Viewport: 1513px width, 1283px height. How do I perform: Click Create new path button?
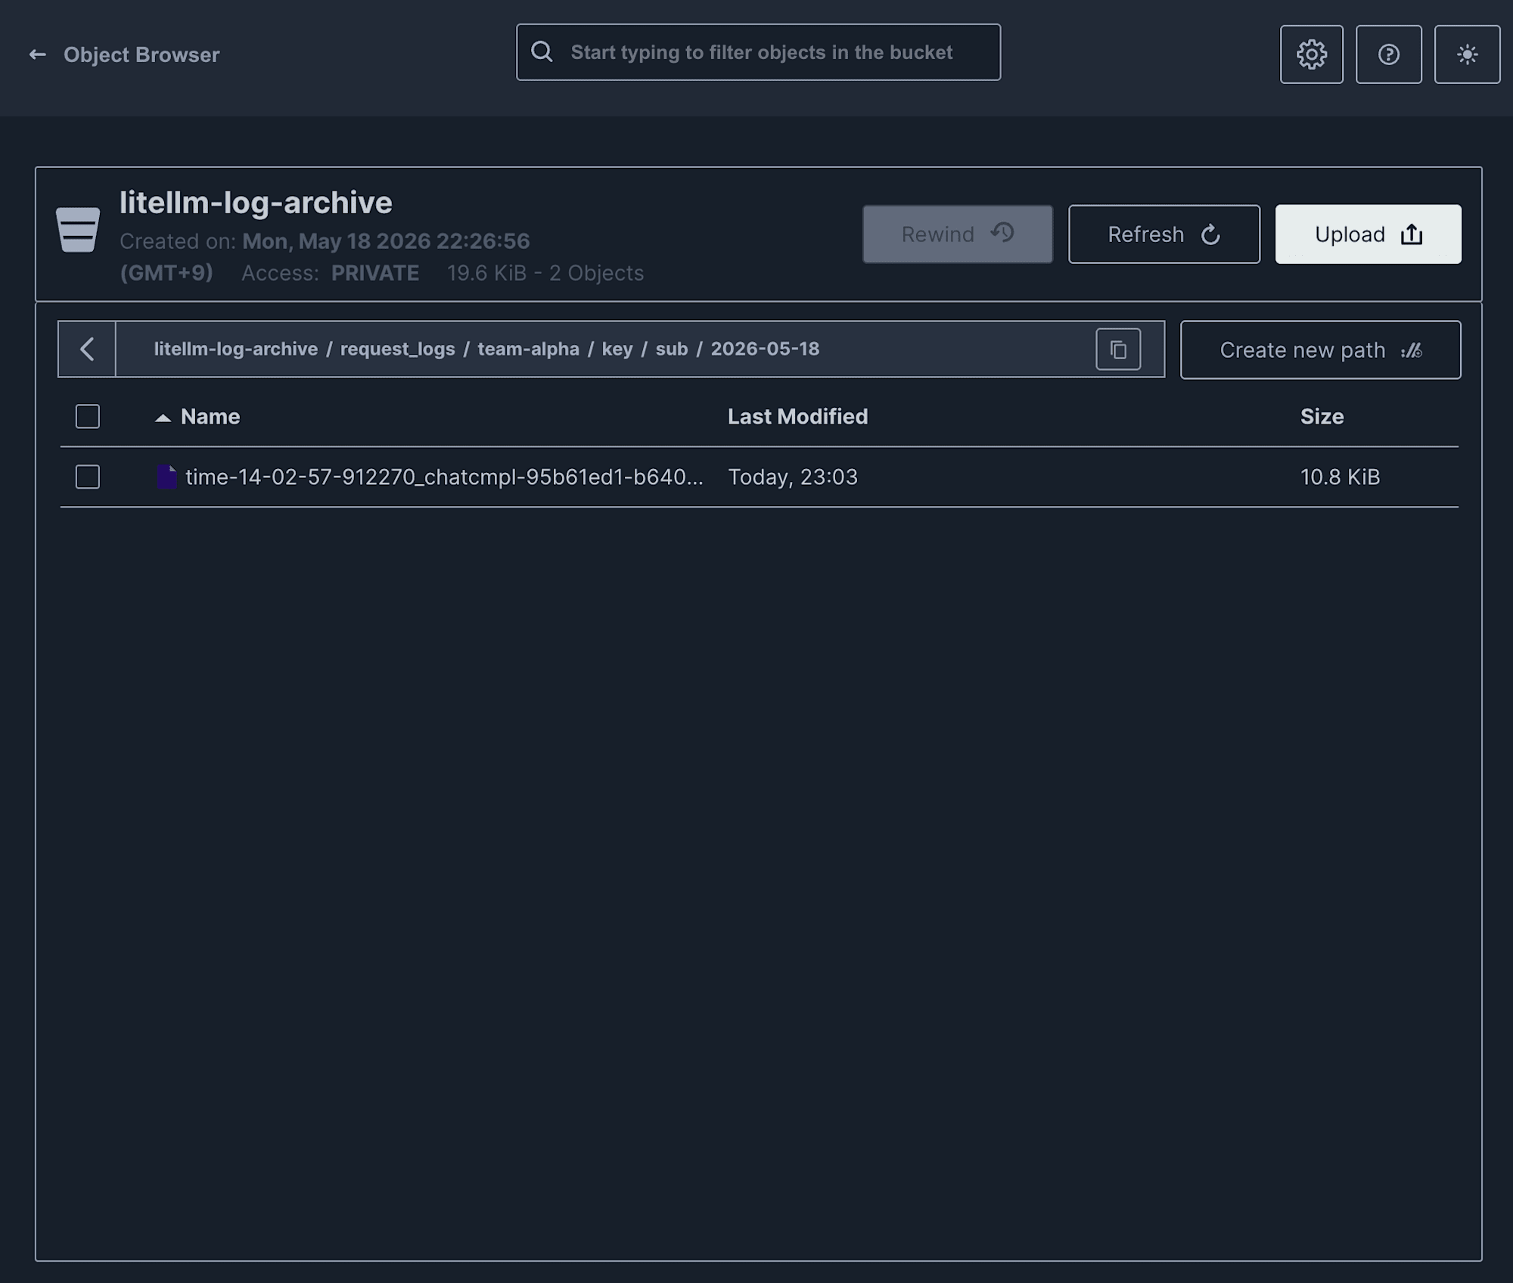(x=1320, y=350)
